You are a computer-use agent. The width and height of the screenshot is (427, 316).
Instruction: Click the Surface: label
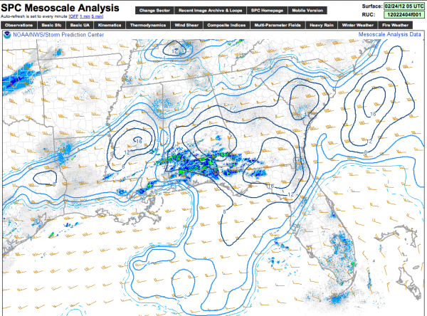(x=372, y=6)
